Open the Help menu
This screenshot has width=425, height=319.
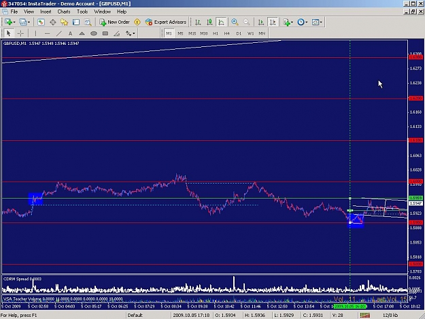pos(122,12)
